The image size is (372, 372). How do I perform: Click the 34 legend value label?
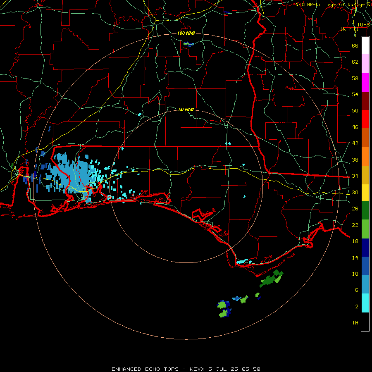[x=355, y=176]
